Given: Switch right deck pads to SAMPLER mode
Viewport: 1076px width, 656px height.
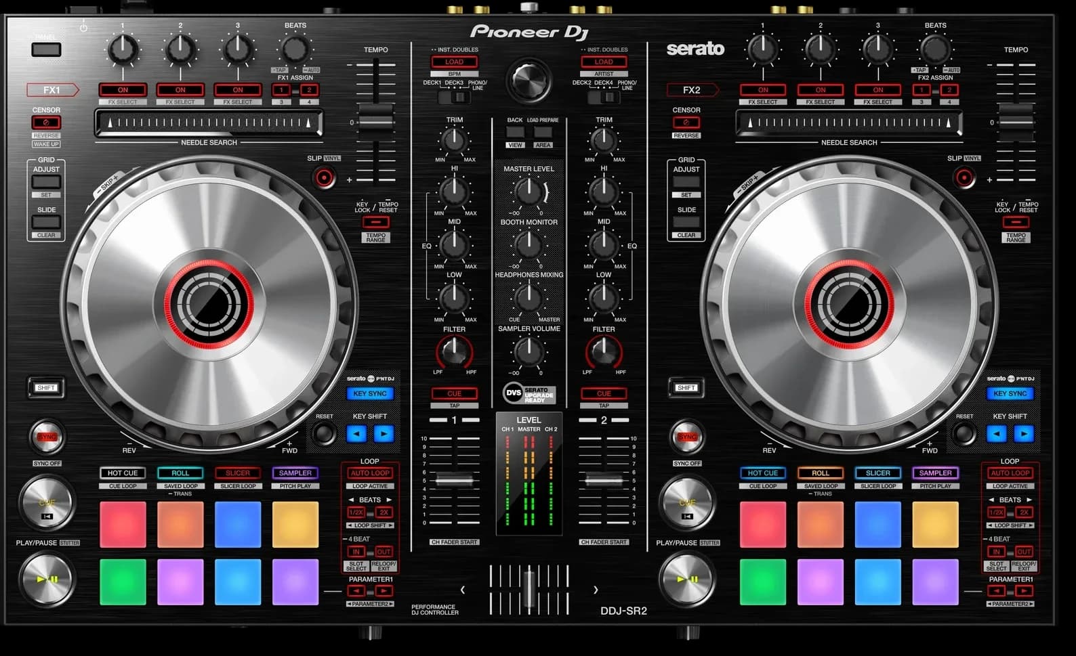Looking at the screenshot, I should (x=936, y=473).
